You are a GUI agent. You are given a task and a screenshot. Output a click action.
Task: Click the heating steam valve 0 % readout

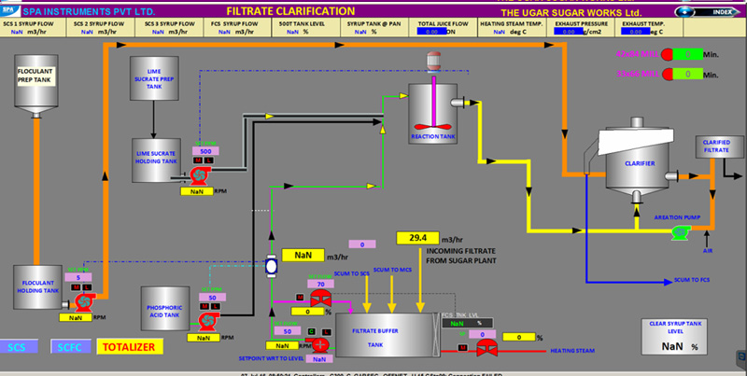(x=519, y=337)
